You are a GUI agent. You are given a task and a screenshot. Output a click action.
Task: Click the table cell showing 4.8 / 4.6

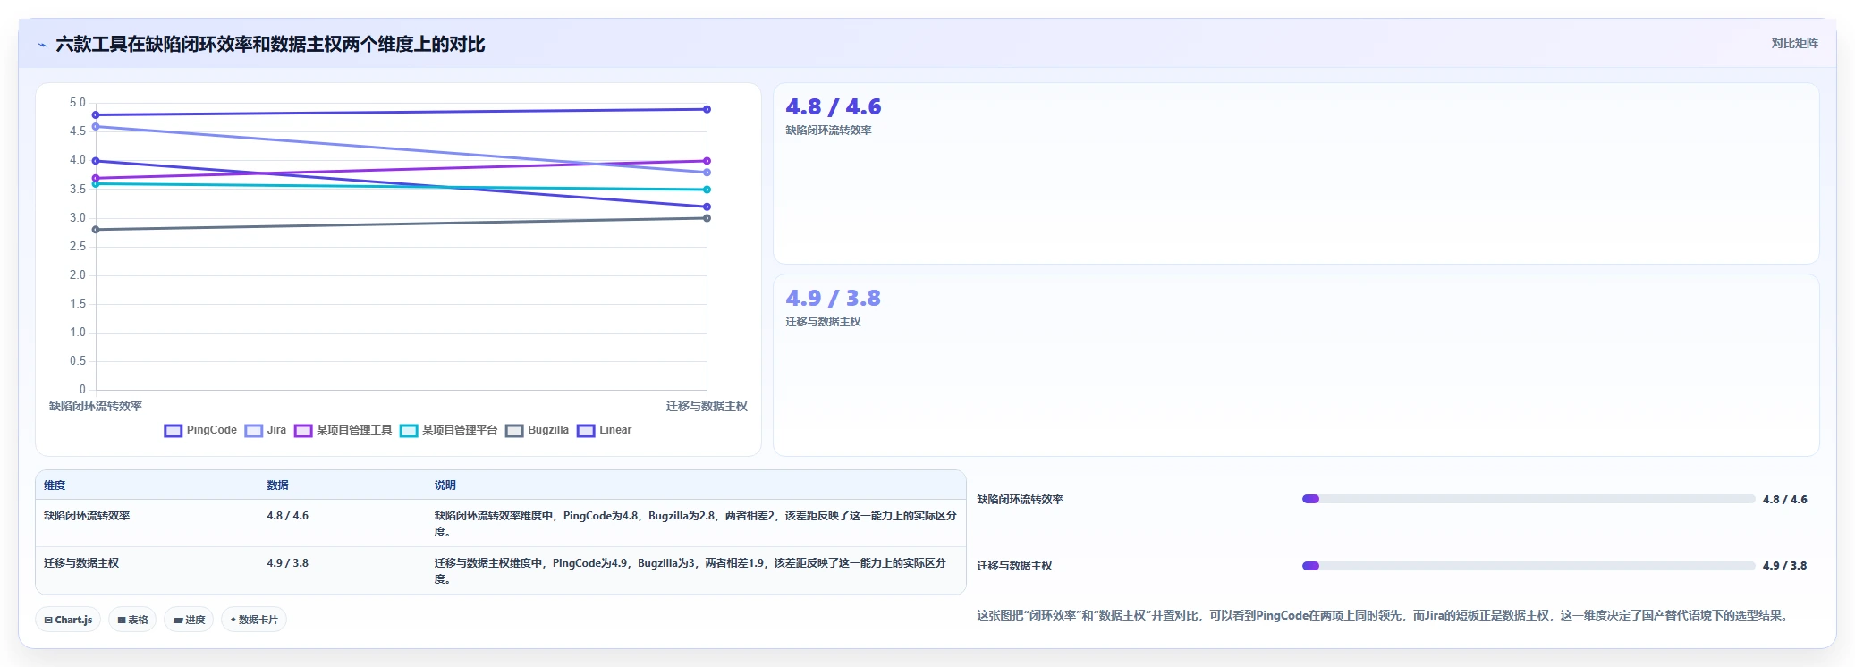tap(287, 516)
